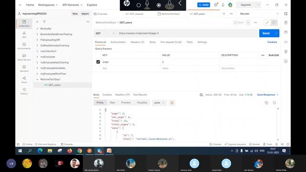Open the Upgrade dropdown arrow

click(258, 5)
